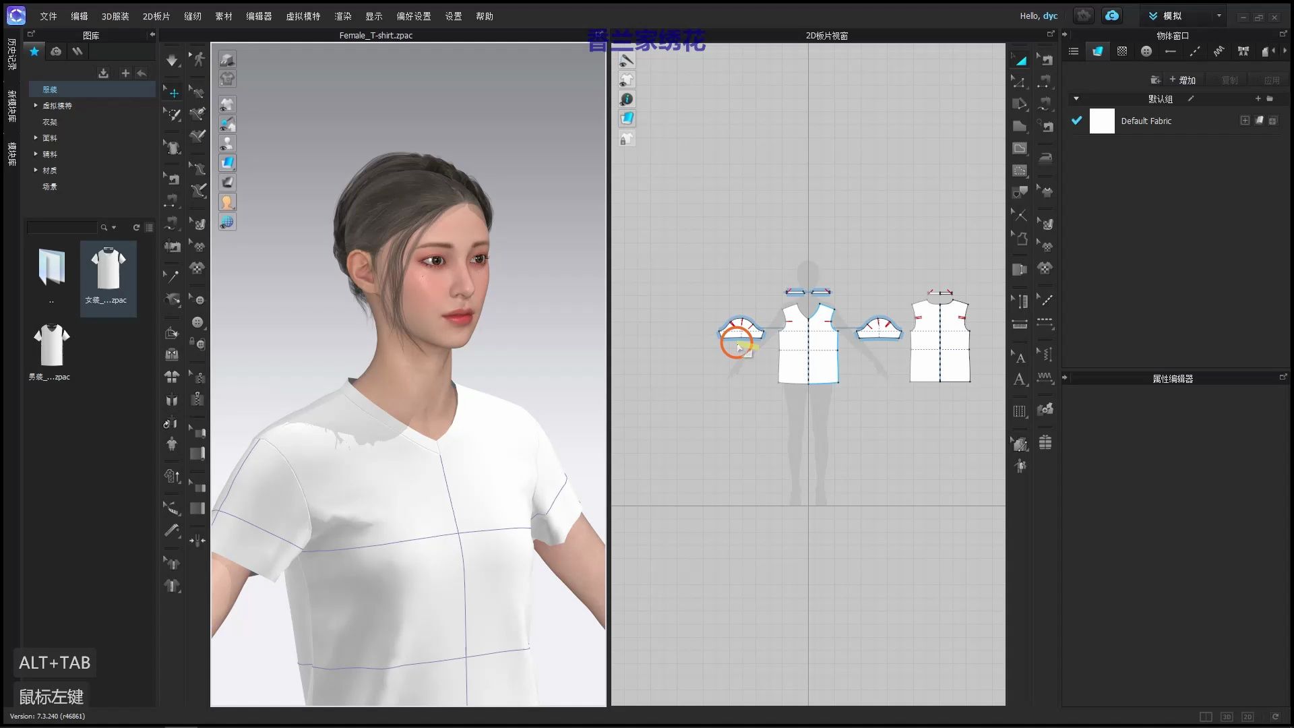Image resolution: width=1294 pixels, height=728 pixels.
Task: Toggle the Default Fabric checkmark
Action: click(x=1076, y=121)
